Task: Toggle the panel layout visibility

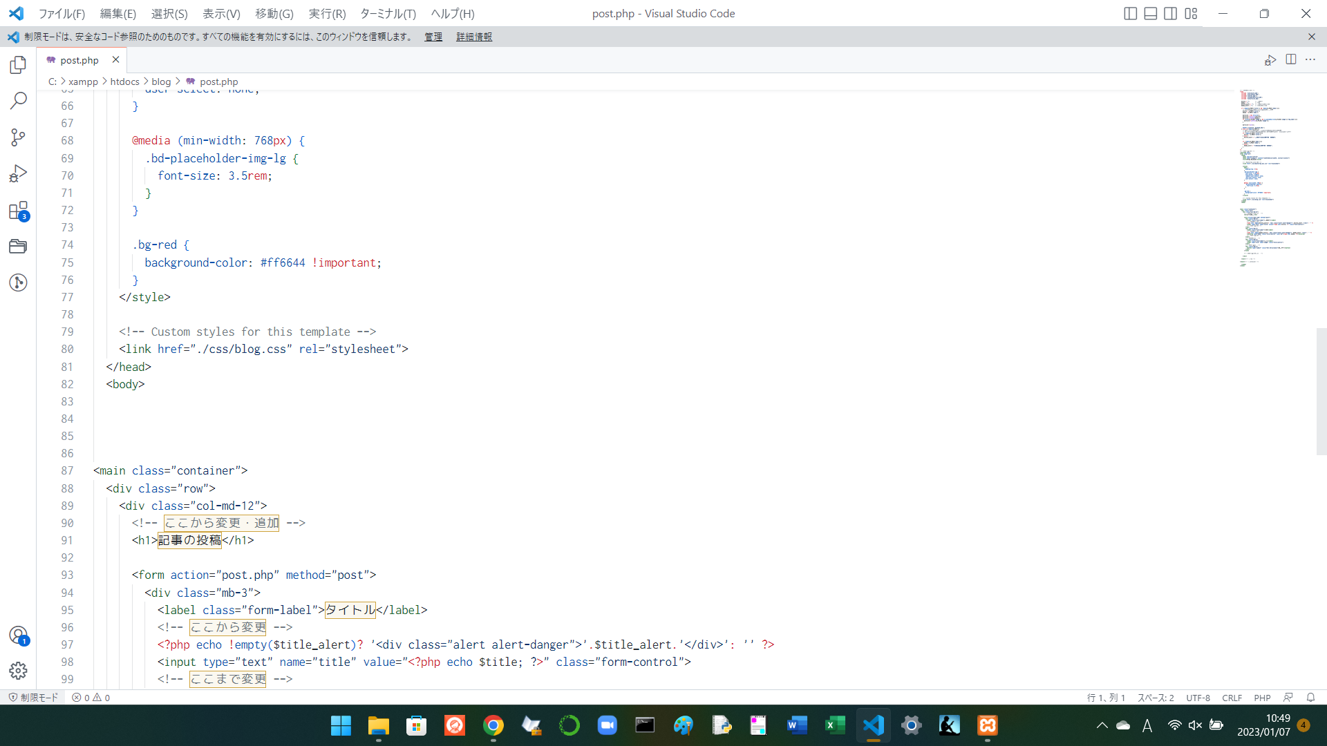Action: (1150, 13)
